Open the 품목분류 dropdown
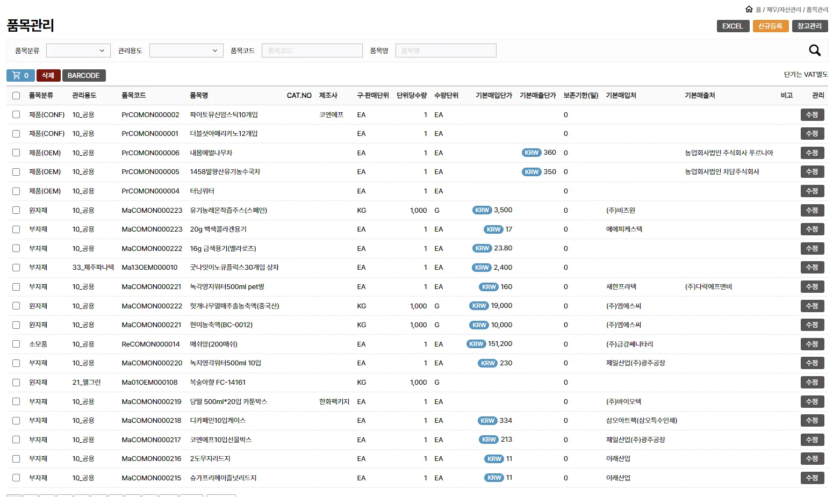The image size is (833, 497). click(78, 50)
